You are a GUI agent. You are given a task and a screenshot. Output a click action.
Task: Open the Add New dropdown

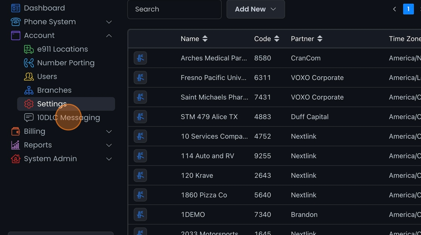click(256, 9)
